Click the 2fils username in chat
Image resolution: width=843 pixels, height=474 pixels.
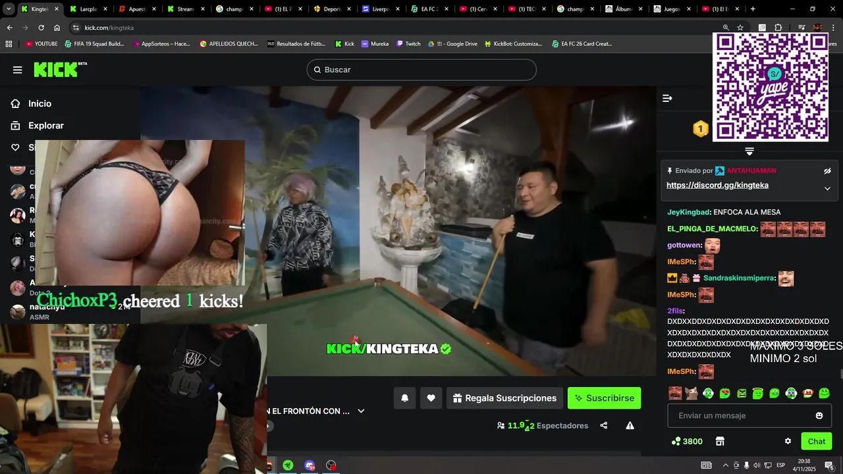(675, 311)
